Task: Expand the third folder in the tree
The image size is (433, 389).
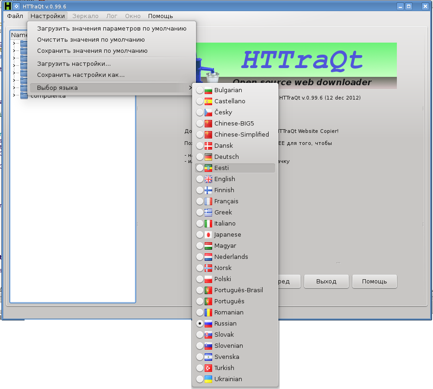Action: click(14, 58)
